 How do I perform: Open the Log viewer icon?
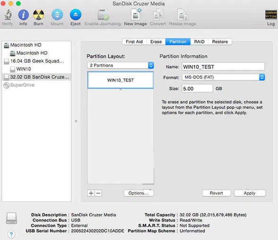click(x=271, y=15)
